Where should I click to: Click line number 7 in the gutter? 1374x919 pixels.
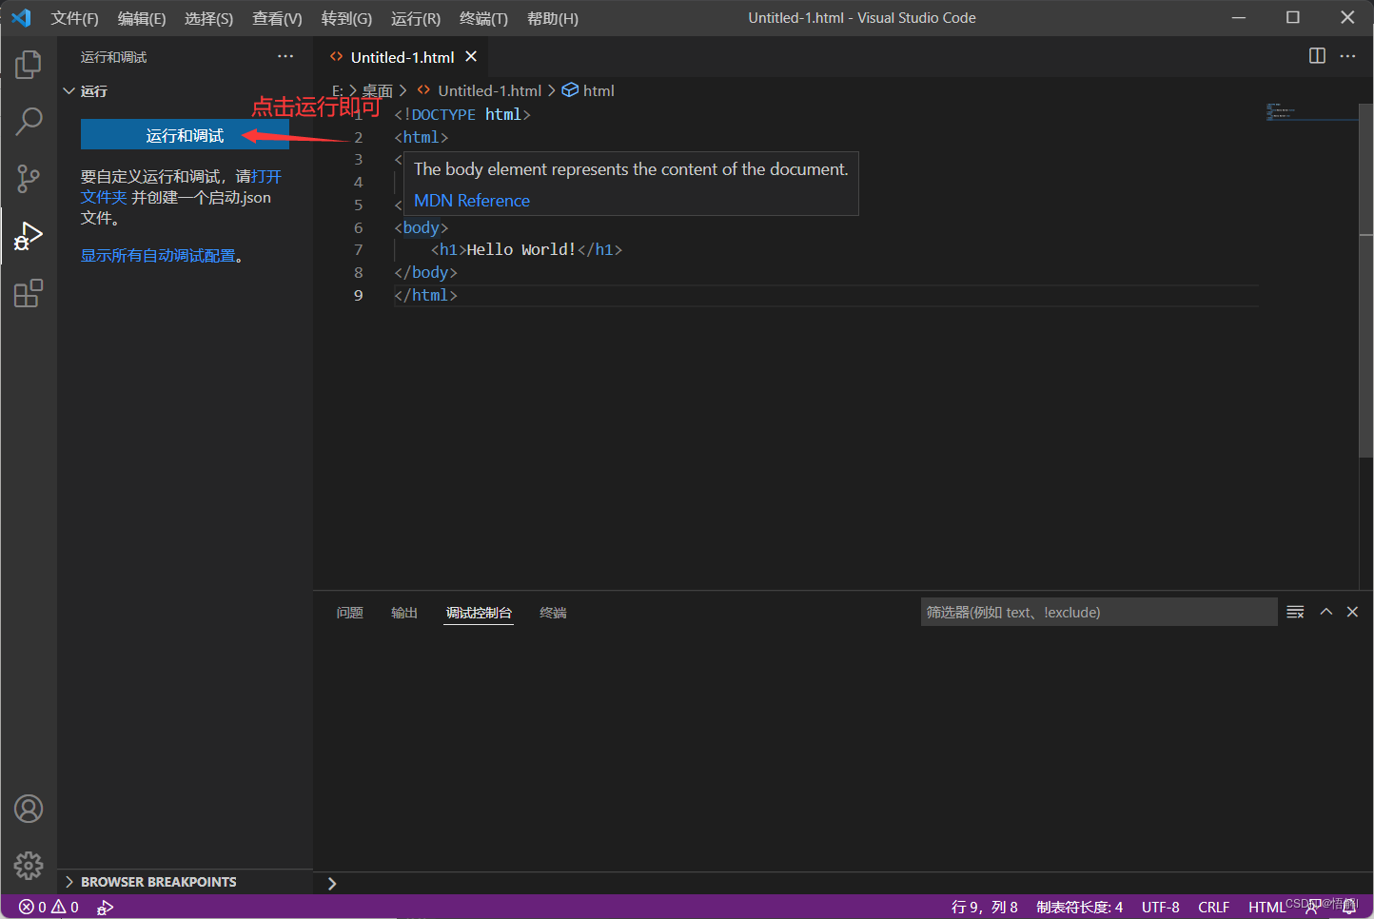(358, 249)
